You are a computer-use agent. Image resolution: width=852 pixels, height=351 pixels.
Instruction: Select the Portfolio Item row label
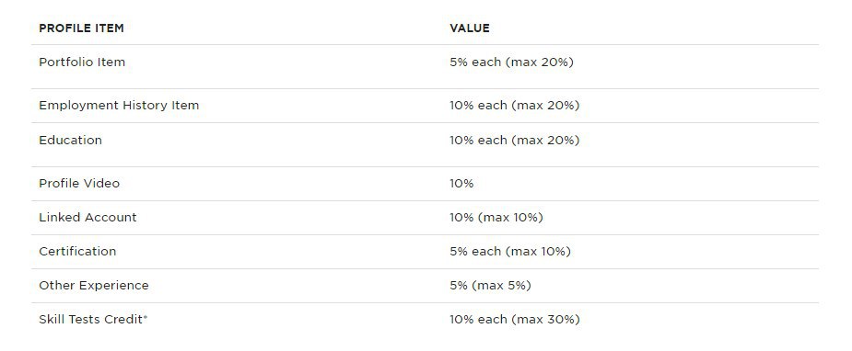tap(82, 62)
